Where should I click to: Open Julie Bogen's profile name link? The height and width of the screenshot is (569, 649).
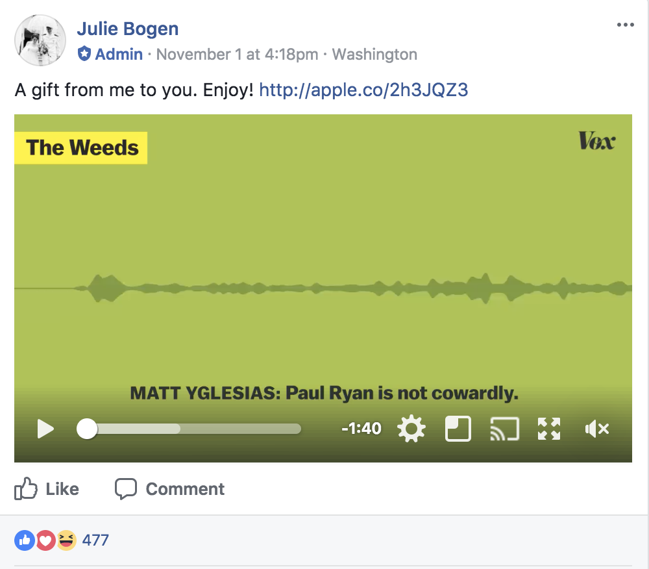(x=128, y=29)
